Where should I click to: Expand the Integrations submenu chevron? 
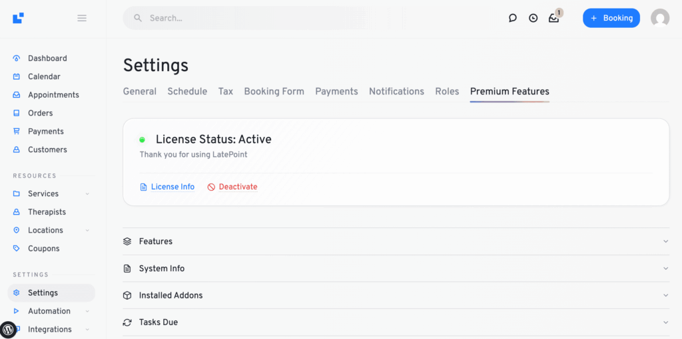click(x=87, y=329)
